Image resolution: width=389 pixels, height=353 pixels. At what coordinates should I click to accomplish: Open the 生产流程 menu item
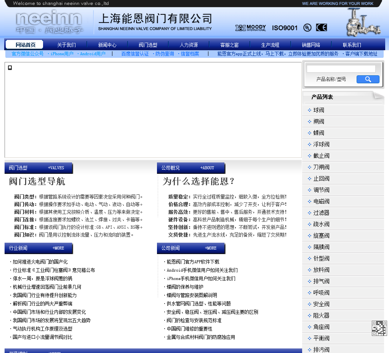point(270,45)
